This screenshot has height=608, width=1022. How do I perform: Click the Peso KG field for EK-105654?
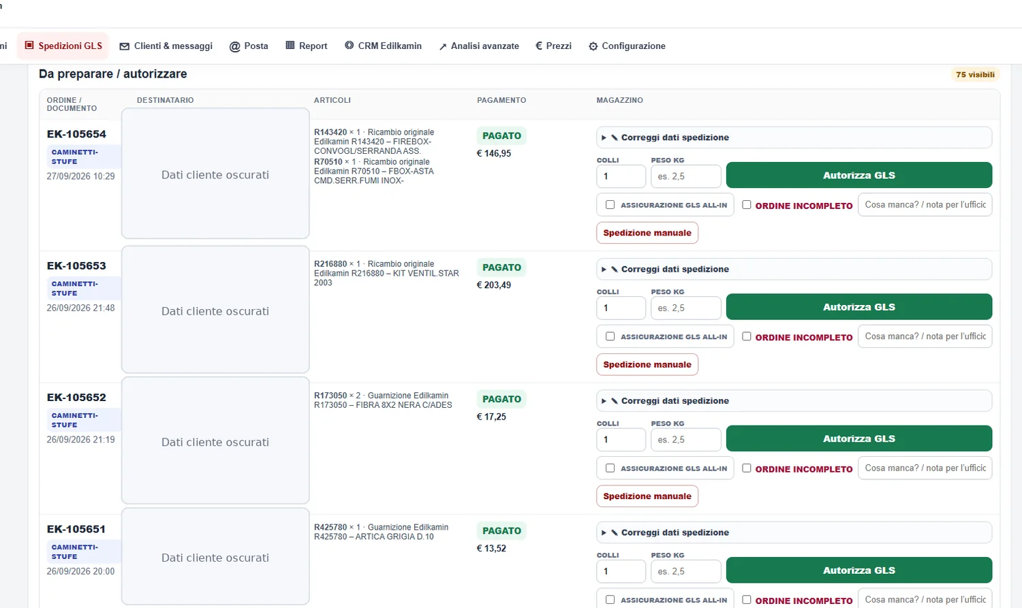click(x=686, y=176)
